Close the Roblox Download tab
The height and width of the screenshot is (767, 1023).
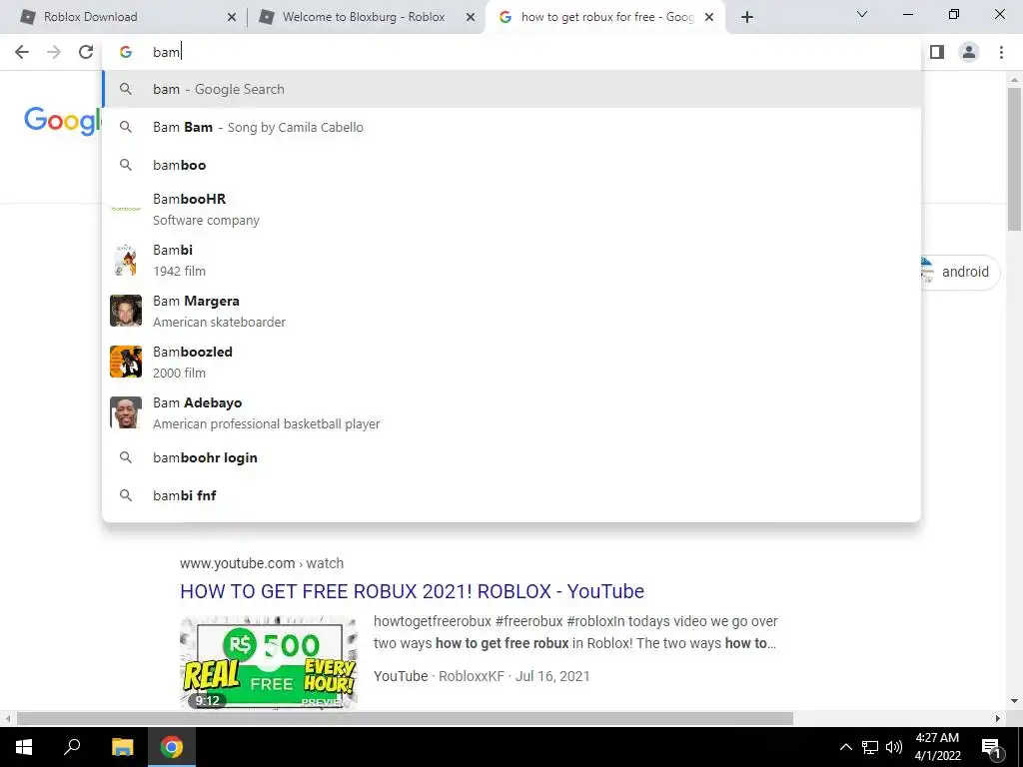(x=232, y=18)
